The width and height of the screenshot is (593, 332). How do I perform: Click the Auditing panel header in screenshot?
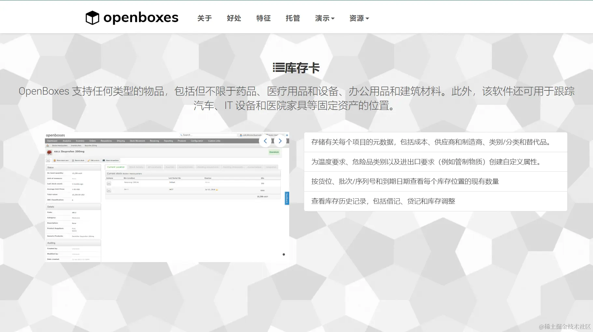pos(73,243)
